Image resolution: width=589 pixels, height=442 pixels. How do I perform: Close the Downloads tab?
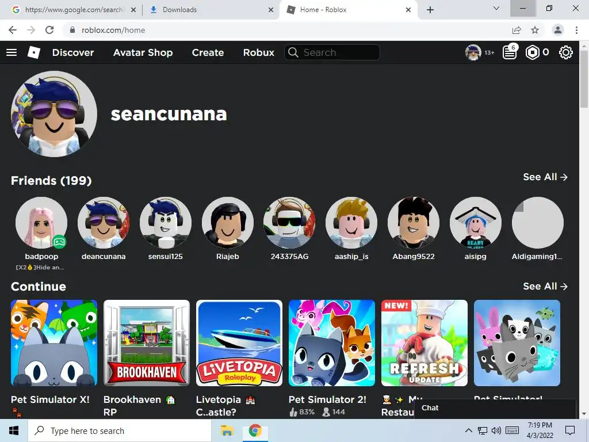(x=271, y=10)
